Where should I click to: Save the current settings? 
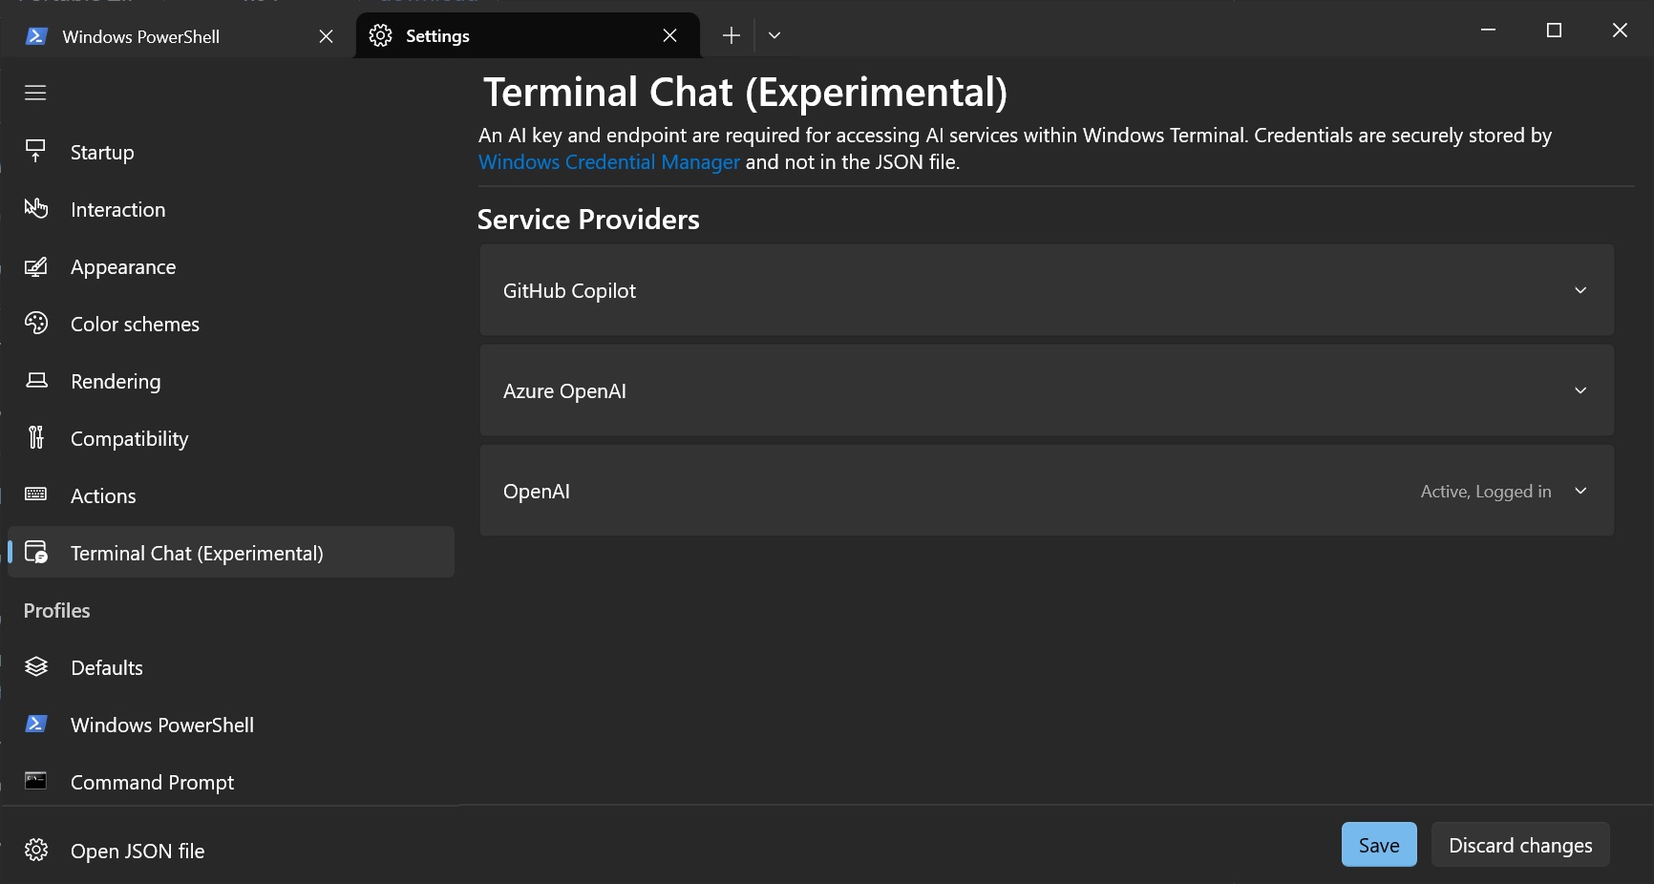(1378, 844)
